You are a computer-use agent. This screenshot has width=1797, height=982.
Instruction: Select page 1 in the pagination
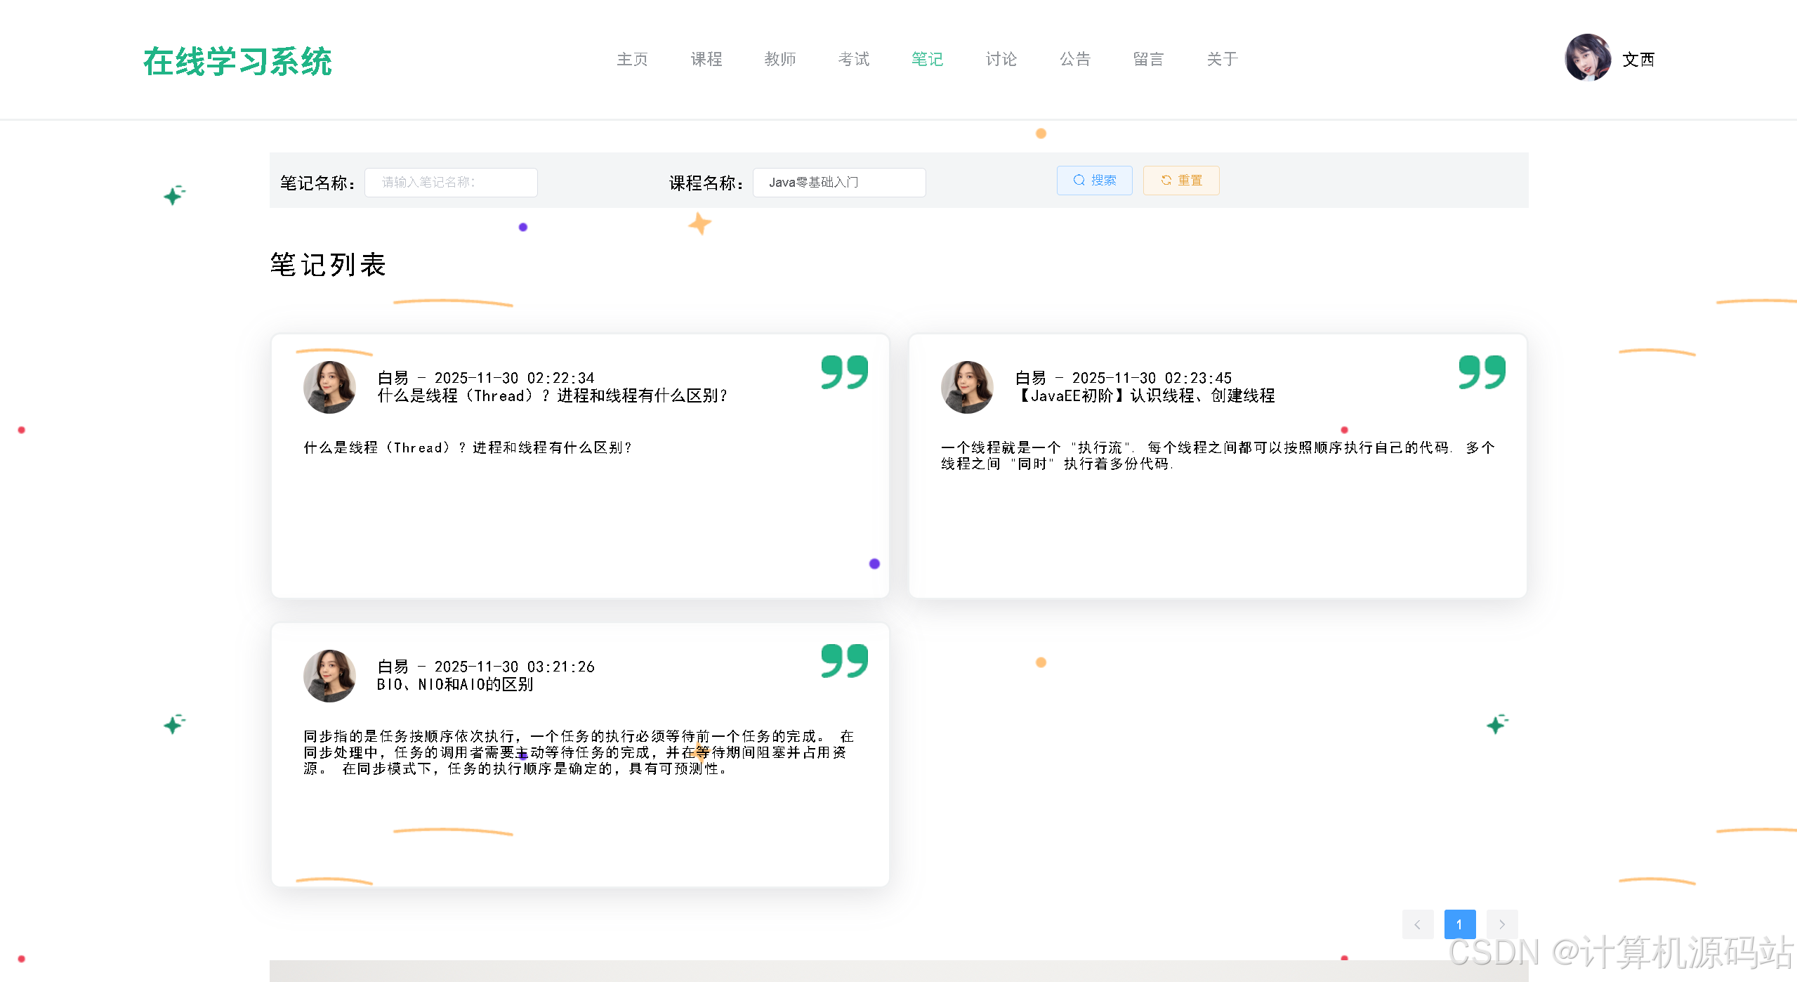1460,924
